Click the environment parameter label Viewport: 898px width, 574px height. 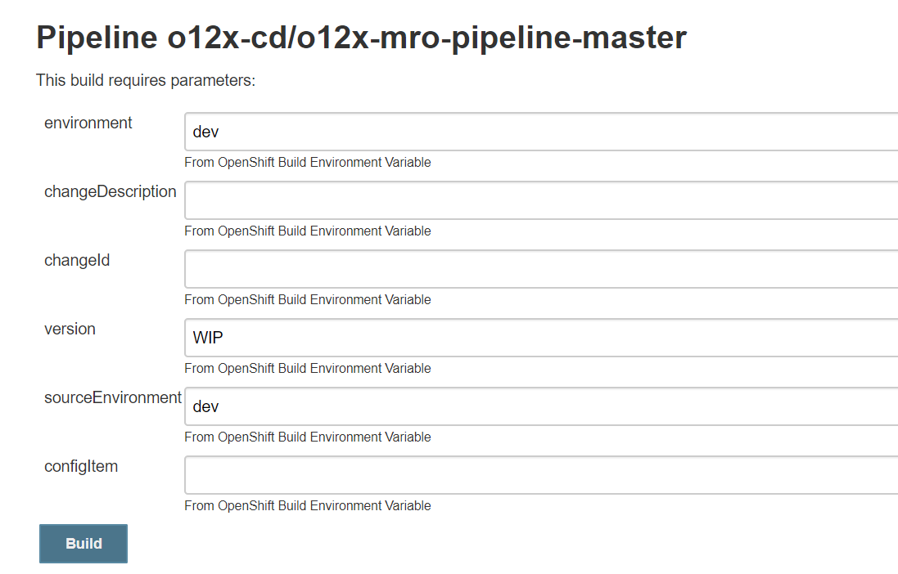coord(88,123)
